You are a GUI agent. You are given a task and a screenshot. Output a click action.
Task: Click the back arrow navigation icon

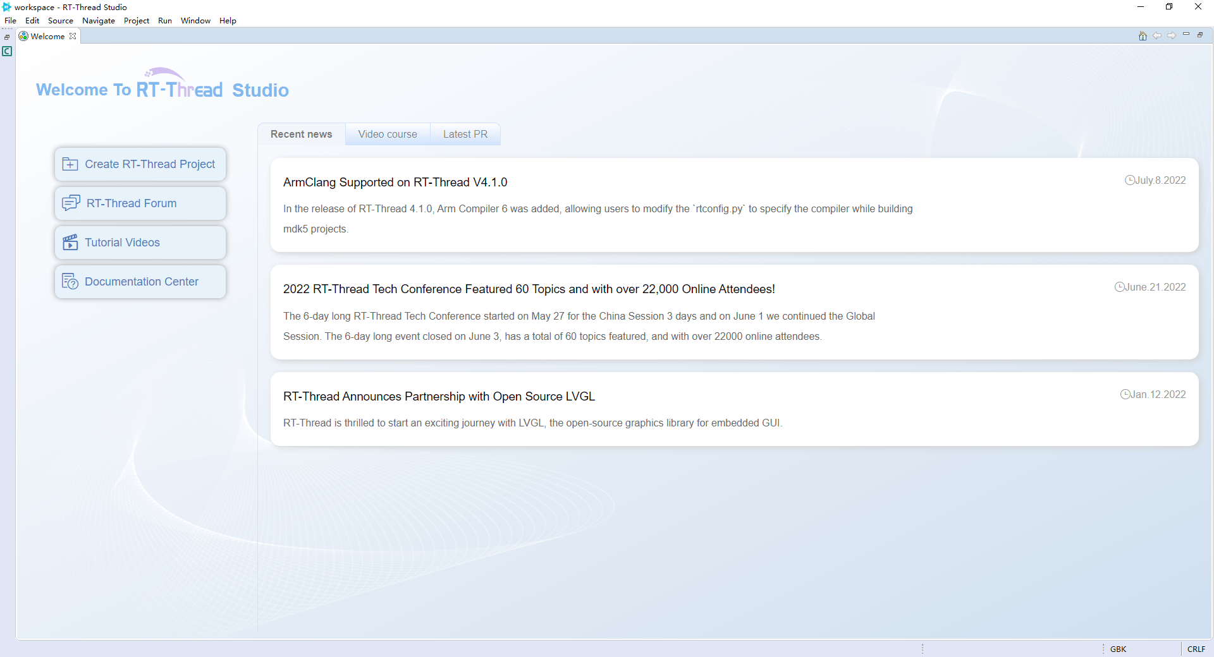click(x=1157, y=36)
